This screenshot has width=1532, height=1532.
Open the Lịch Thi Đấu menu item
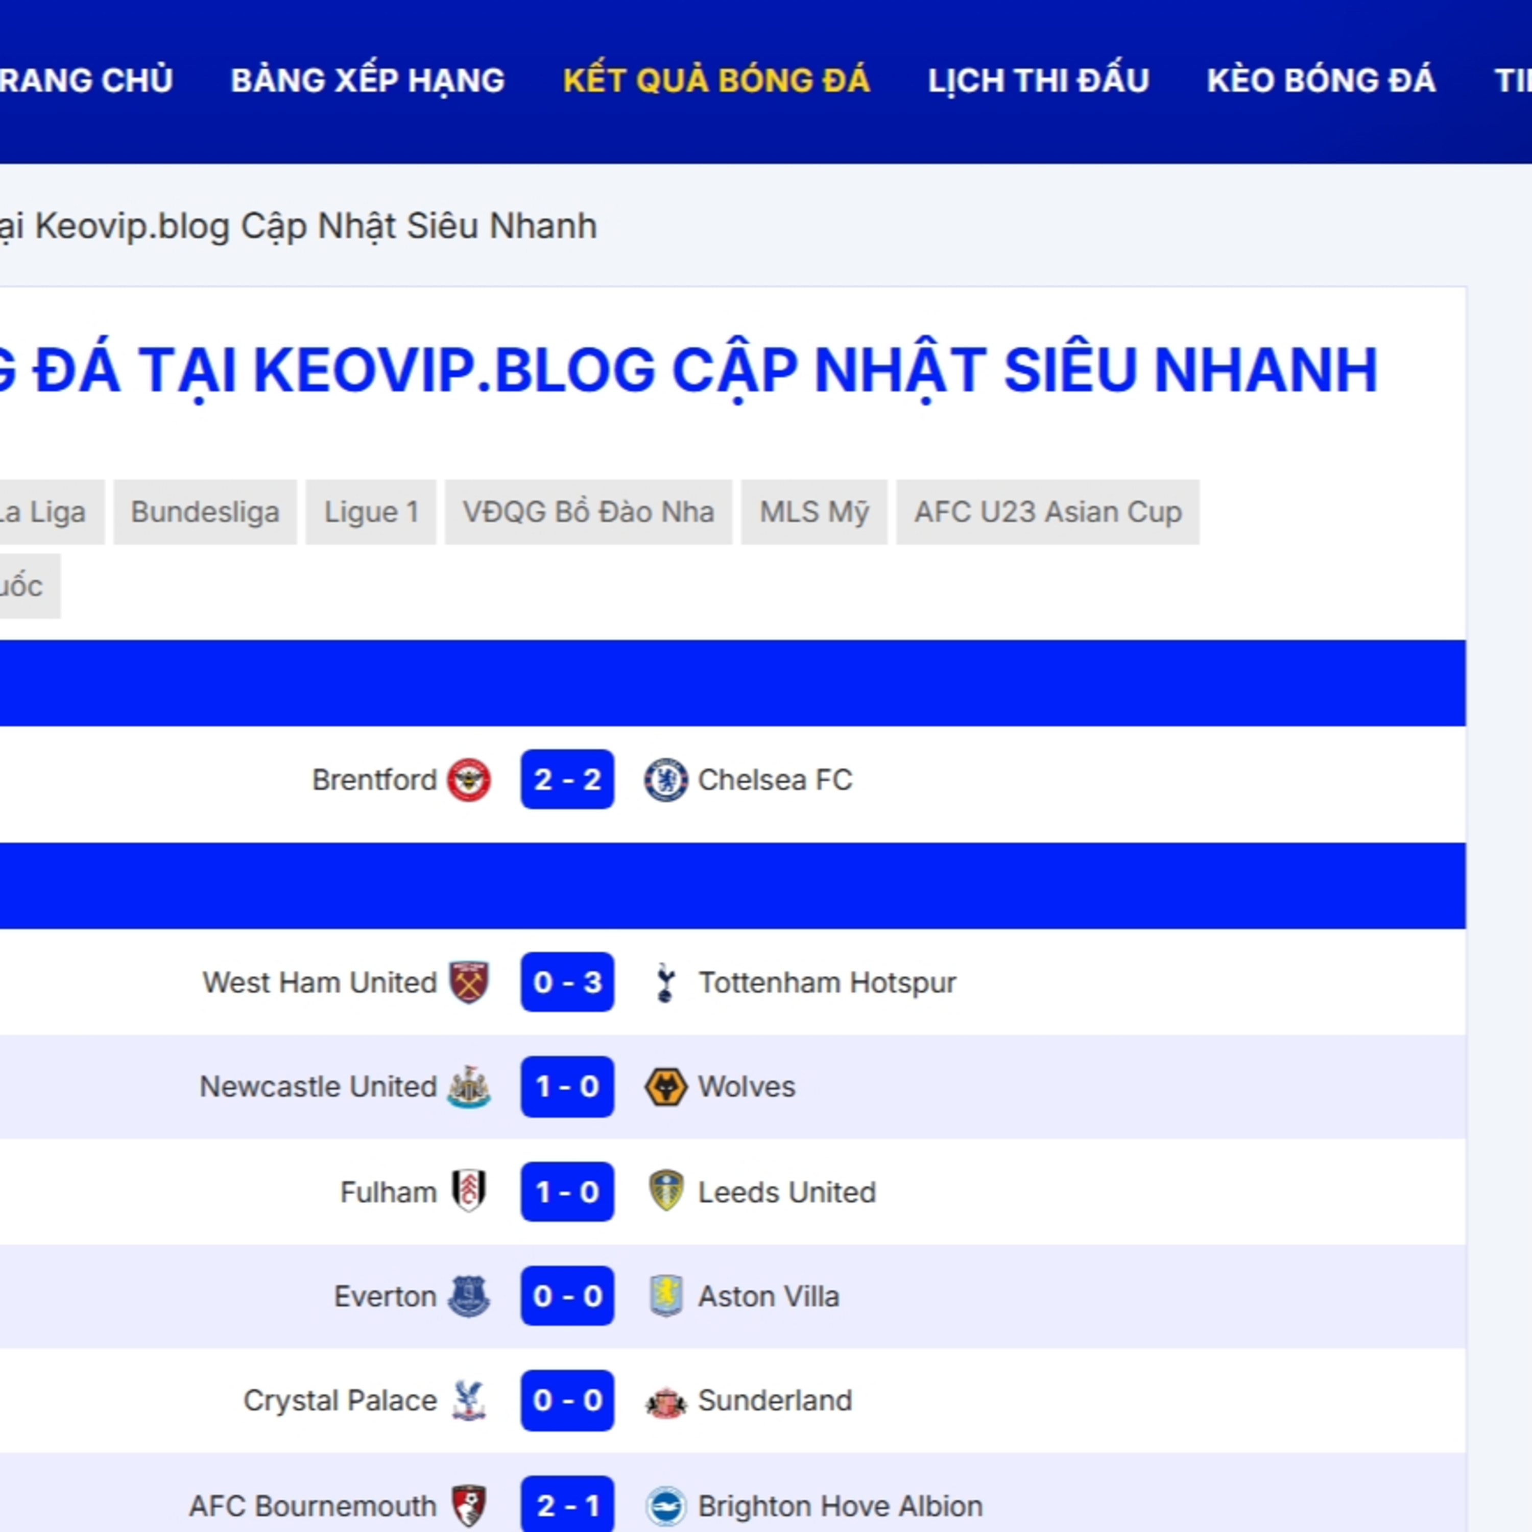click(1038, 80)
